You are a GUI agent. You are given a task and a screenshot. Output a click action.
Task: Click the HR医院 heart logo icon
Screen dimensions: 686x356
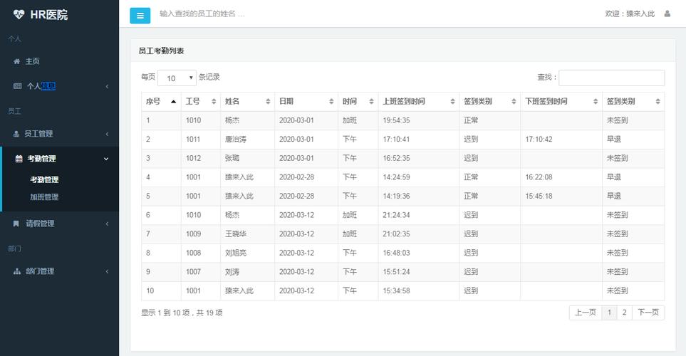[x=19, y=14]
